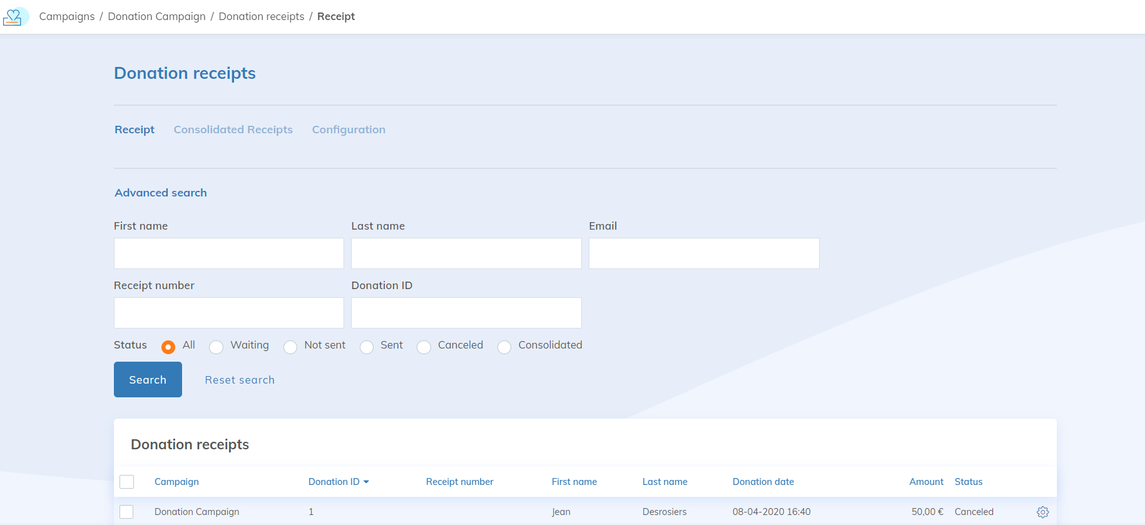Go to Campaigns in the breadcrumb

[x=67, y=16]
